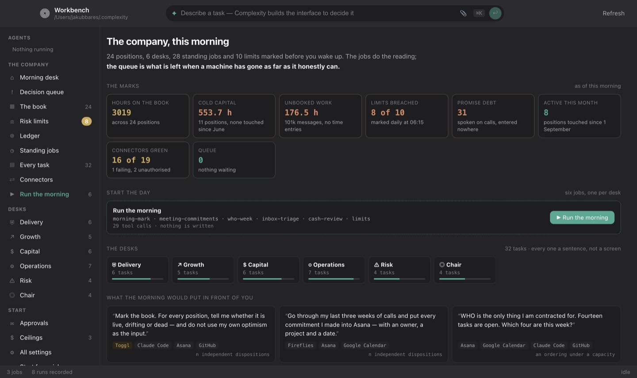Select Connectors in the sidebar
The height and width of the screenshot is (378, 637).
tap(50, 180)
